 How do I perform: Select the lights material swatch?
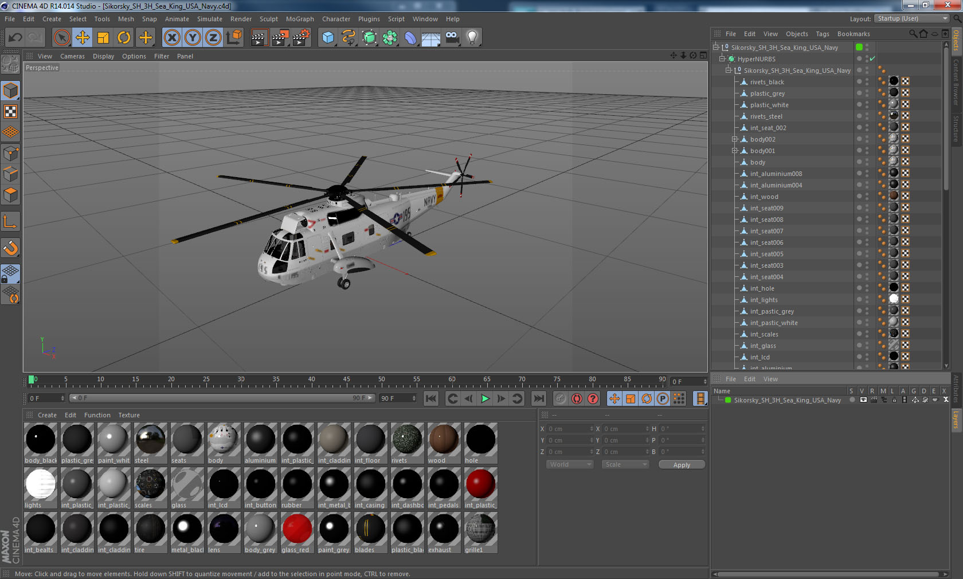pyautogui.click(x=40, y=488)
